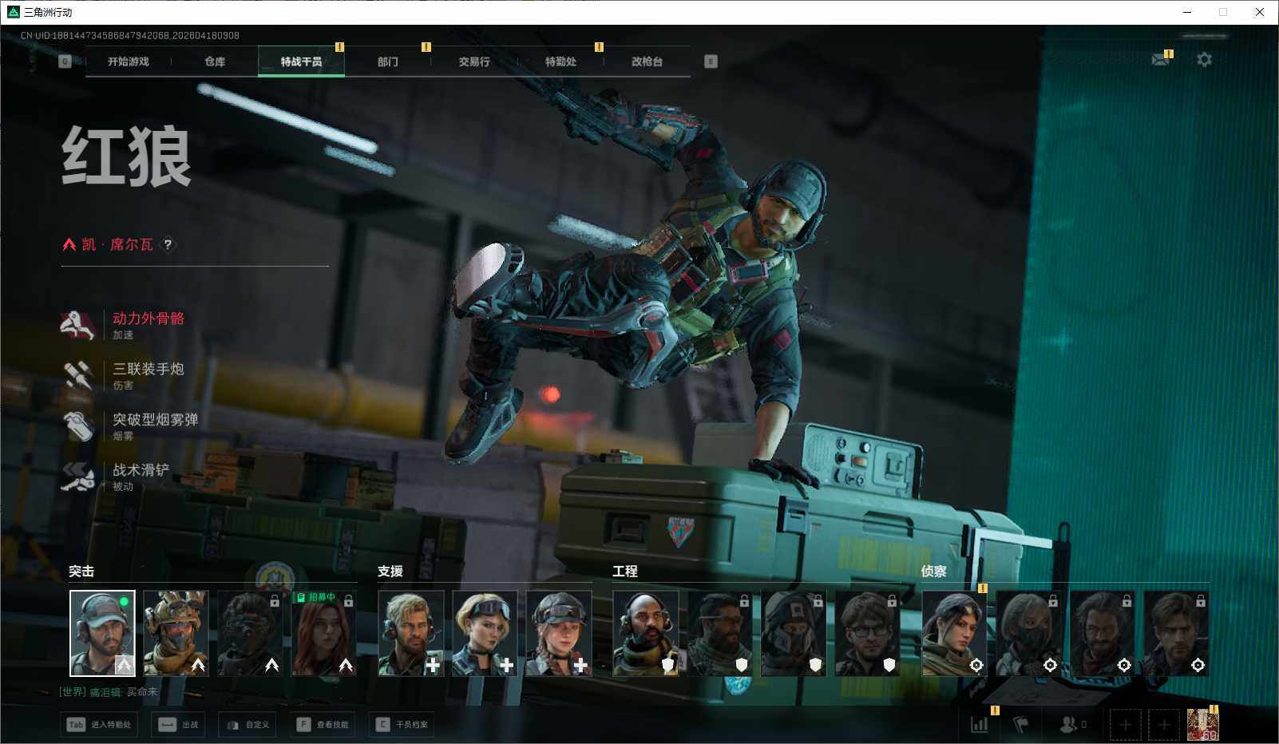This screenshot has height=744, width=1279.
Task: Open the statistics bar chart icon
Action: pos(979,725)
